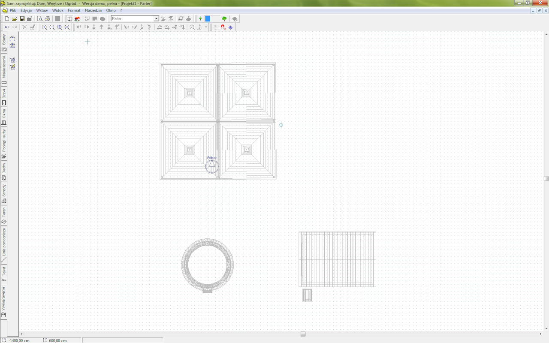Select the striped rectangular roof object
The image size is (549, 343).
point(338,260)
